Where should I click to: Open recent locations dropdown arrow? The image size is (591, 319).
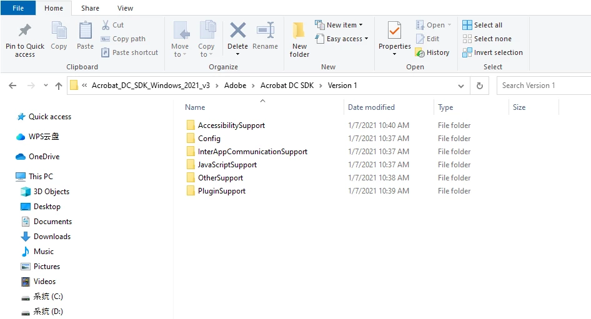tap(46, 86)
